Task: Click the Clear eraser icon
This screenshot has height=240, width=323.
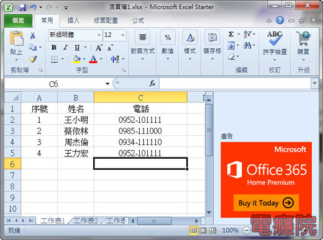Action: click(232, 56)
